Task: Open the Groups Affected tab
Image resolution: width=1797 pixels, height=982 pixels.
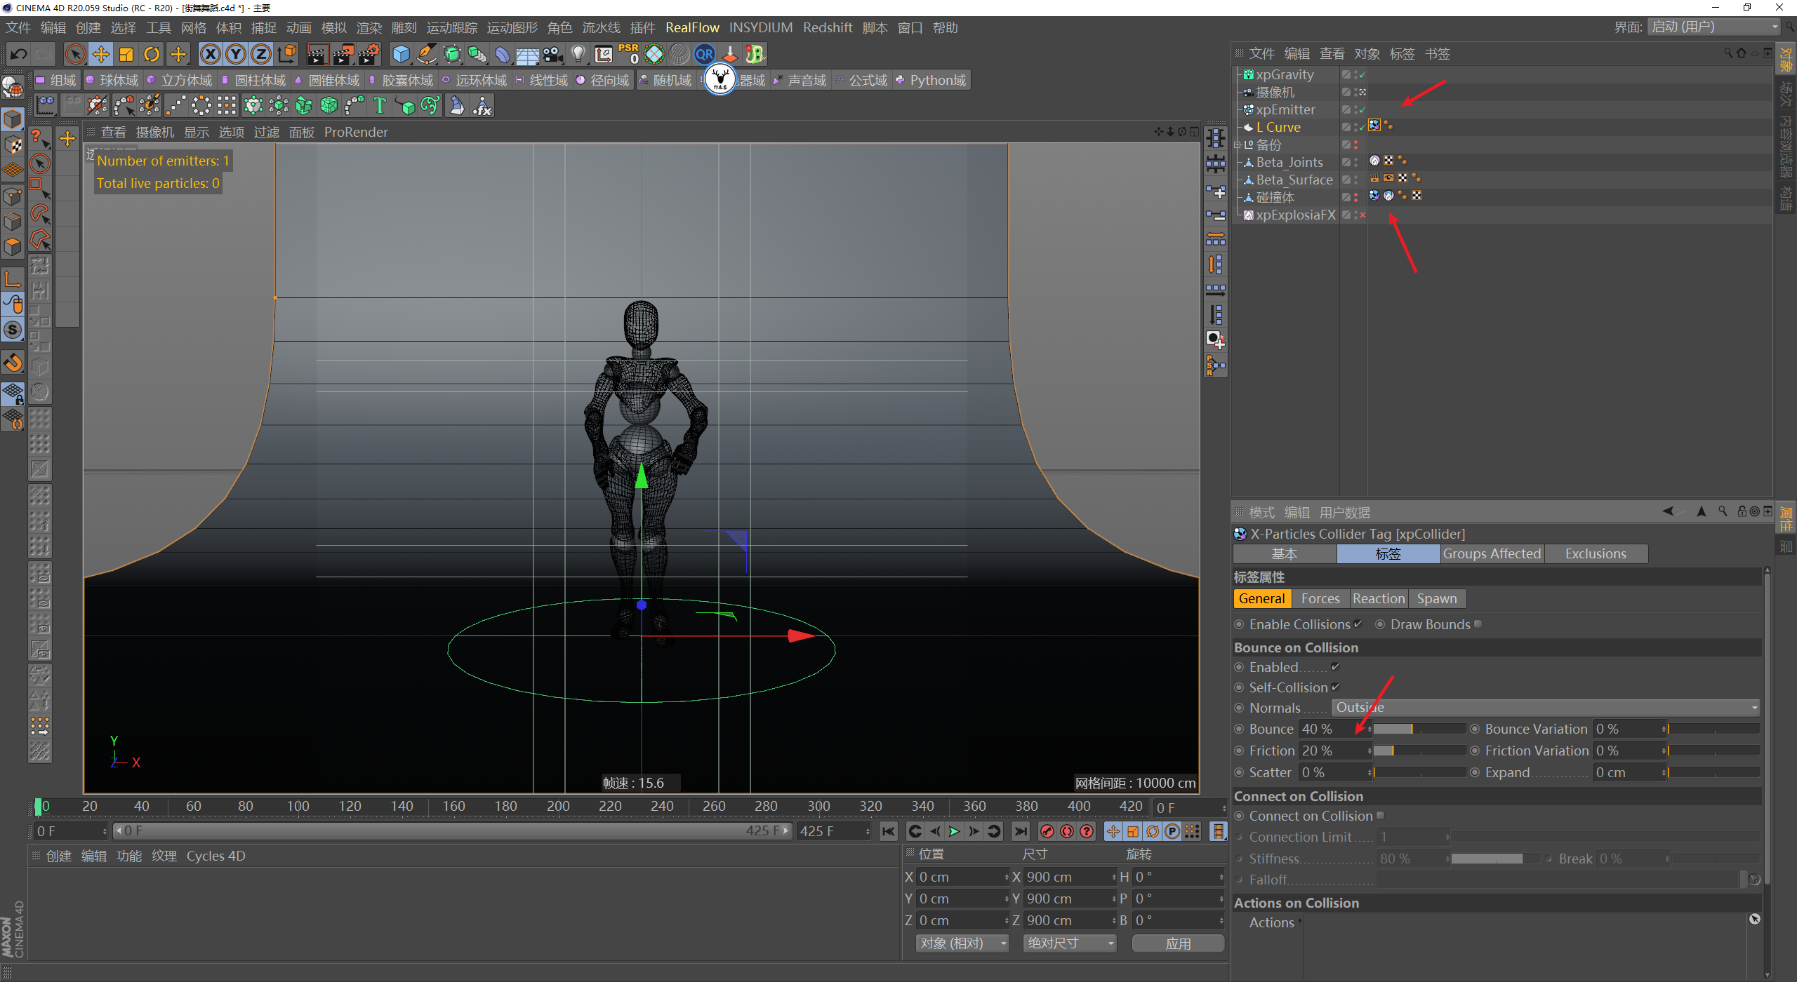Action: pos(1491,553)
